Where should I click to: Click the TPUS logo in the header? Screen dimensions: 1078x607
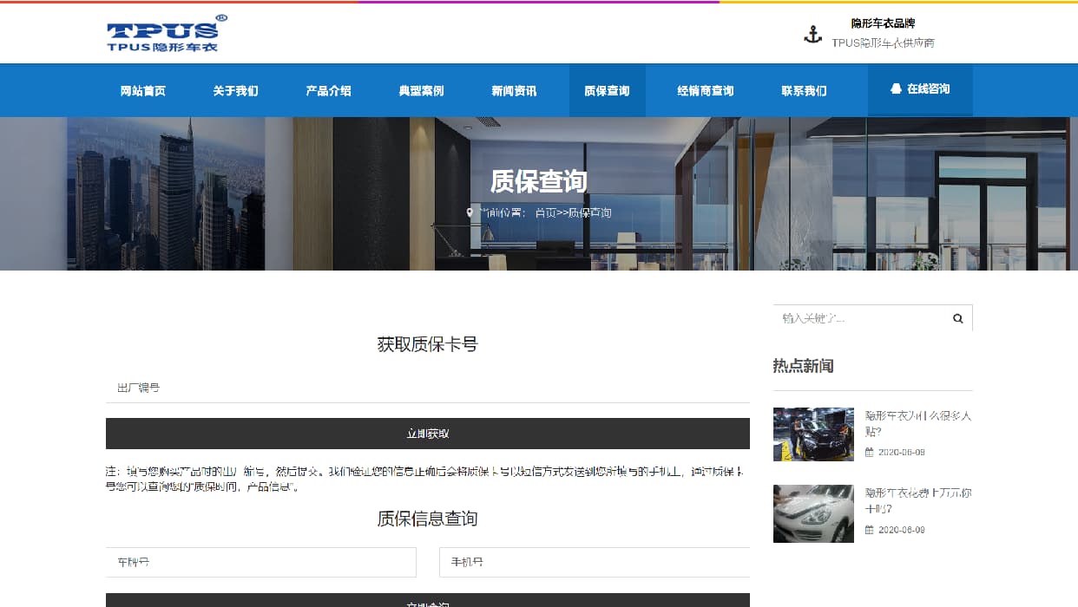168,33
